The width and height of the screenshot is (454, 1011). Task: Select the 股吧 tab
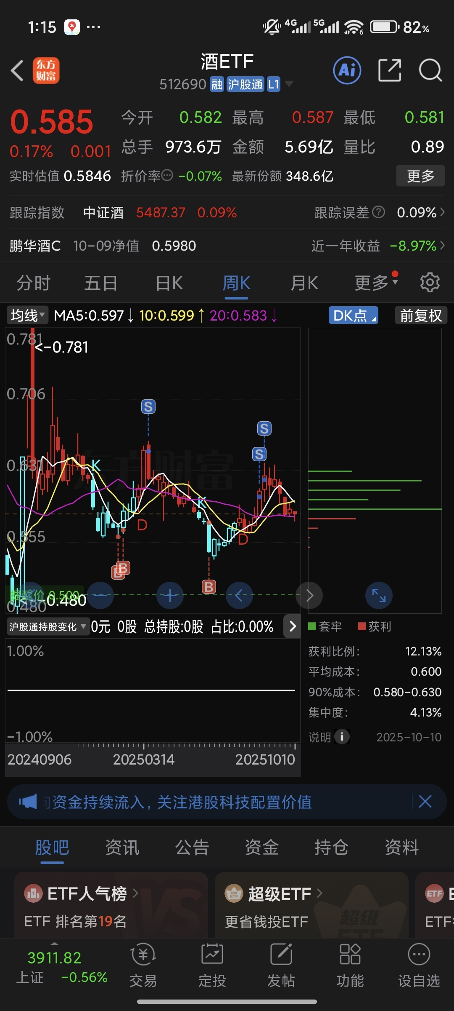tap(52, 847)
